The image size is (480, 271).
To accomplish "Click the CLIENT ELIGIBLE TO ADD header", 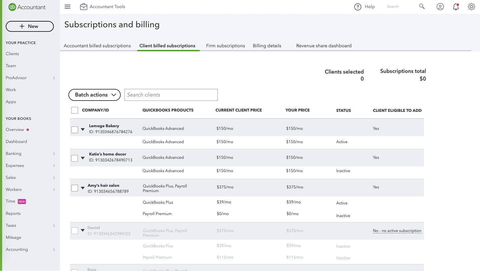I will click(x=397, y=111).
